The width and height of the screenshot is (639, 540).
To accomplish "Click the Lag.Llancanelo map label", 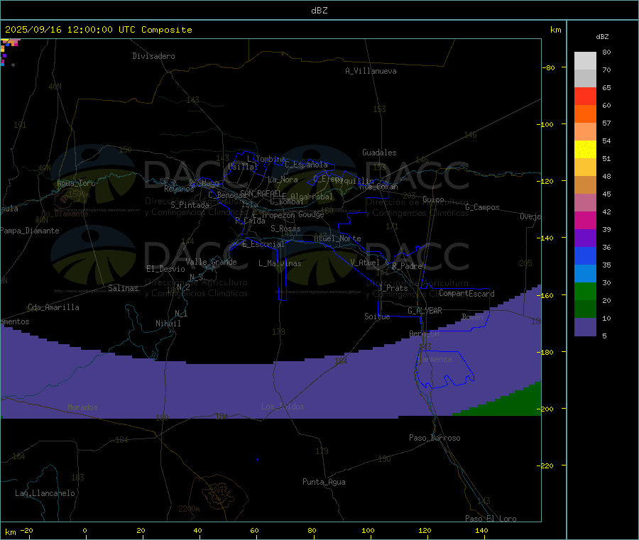I will [x=45, y=493].
